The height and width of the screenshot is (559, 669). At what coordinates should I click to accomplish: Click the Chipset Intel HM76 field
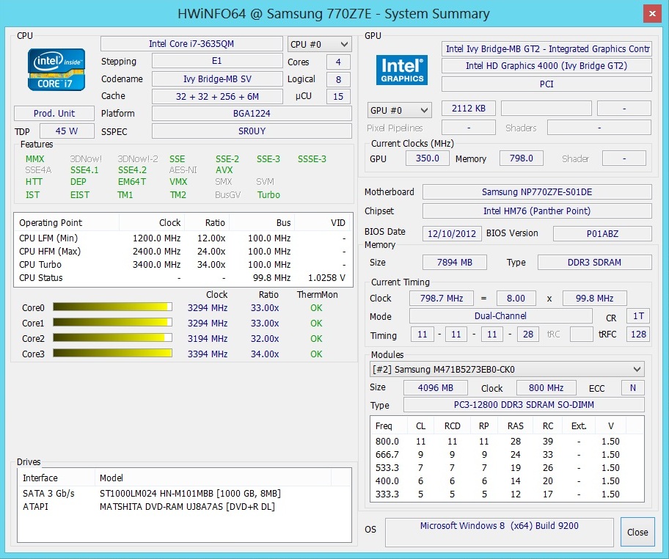[537, 211]
